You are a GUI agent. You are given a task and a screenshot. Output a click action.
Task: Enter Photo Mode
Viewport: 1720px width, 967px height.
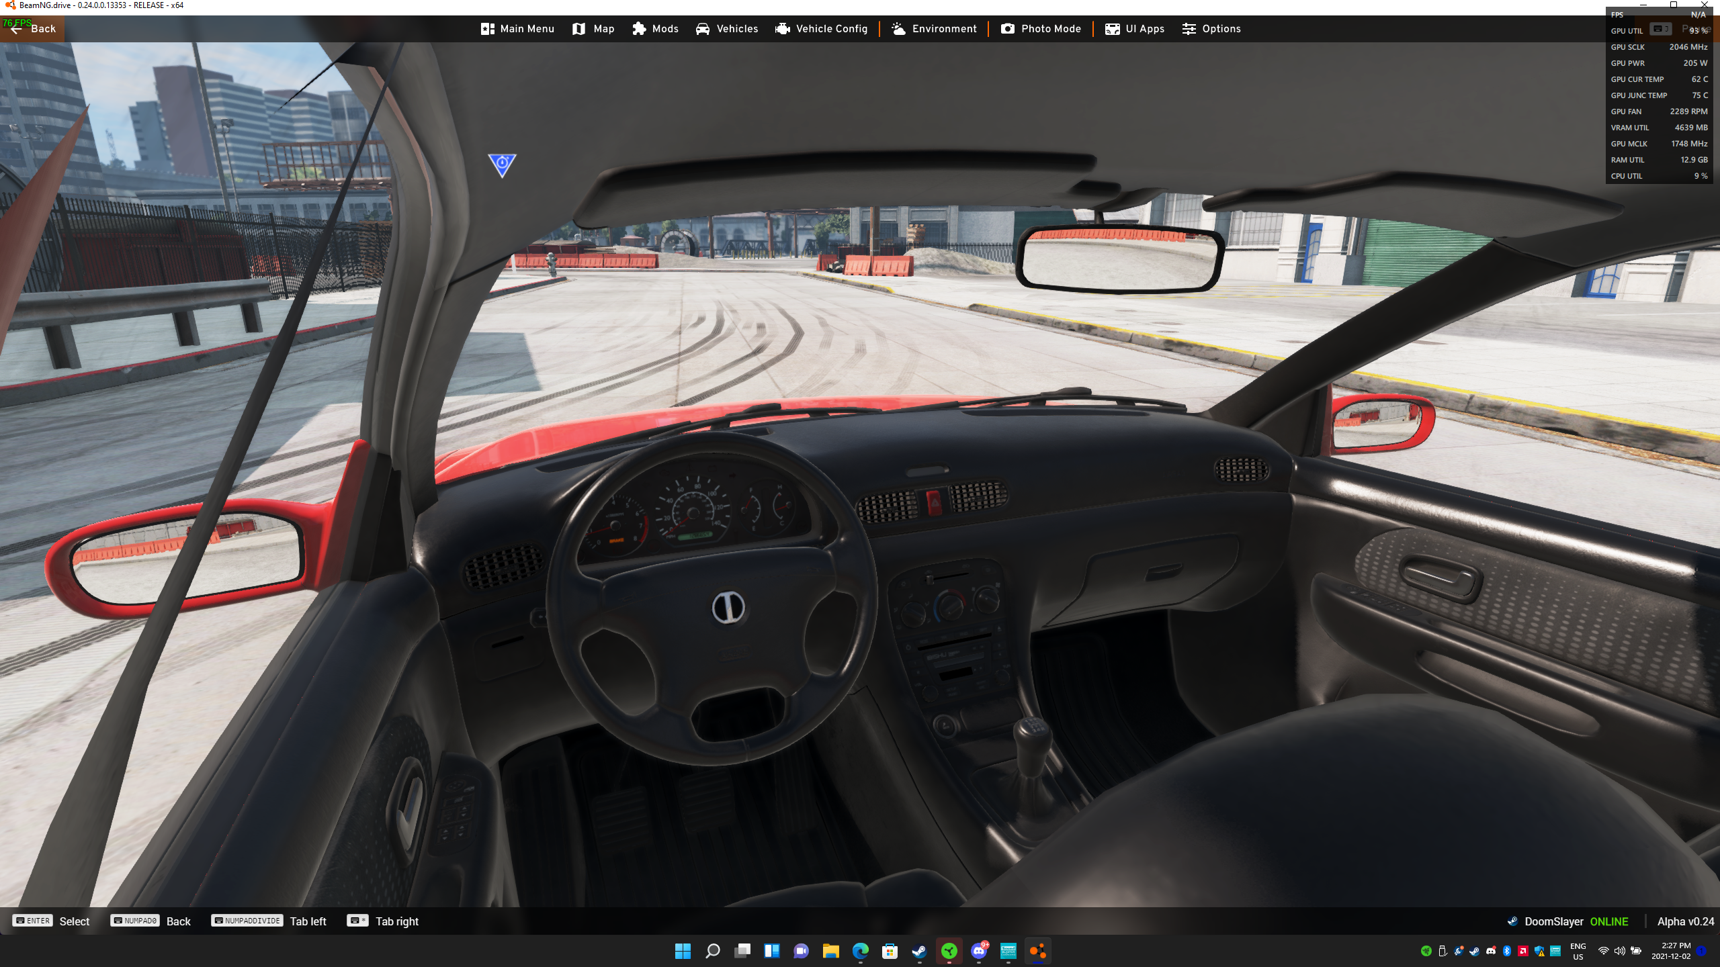1041,29
